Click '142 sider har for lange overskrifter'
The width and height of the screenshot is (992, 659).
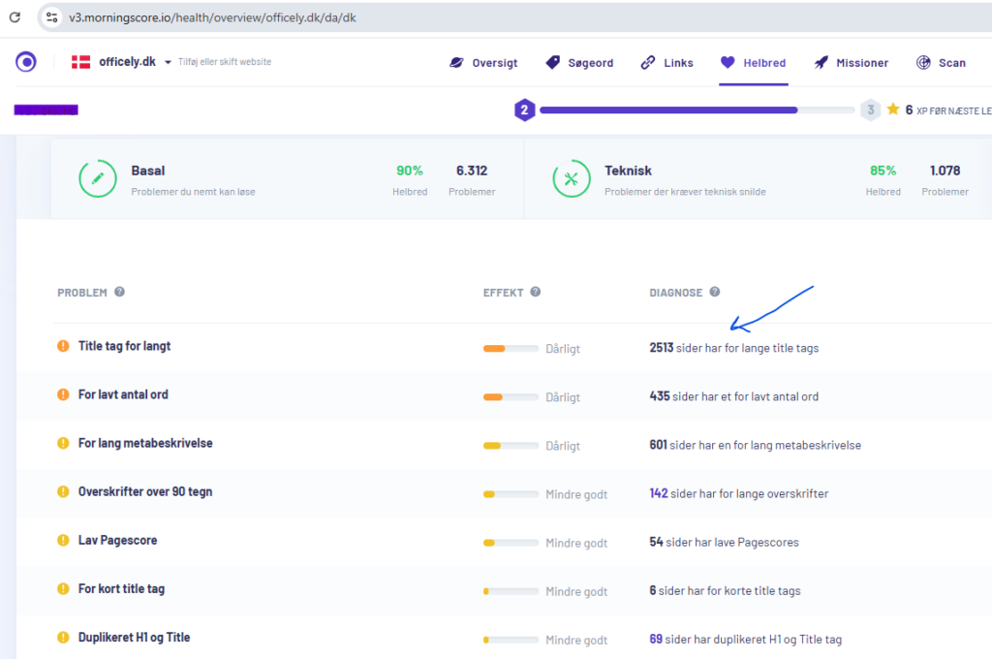click(739, 494)
